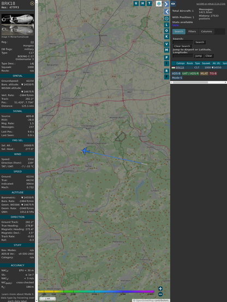Click the right-arrow sidebar expand button

coord(166,4)
